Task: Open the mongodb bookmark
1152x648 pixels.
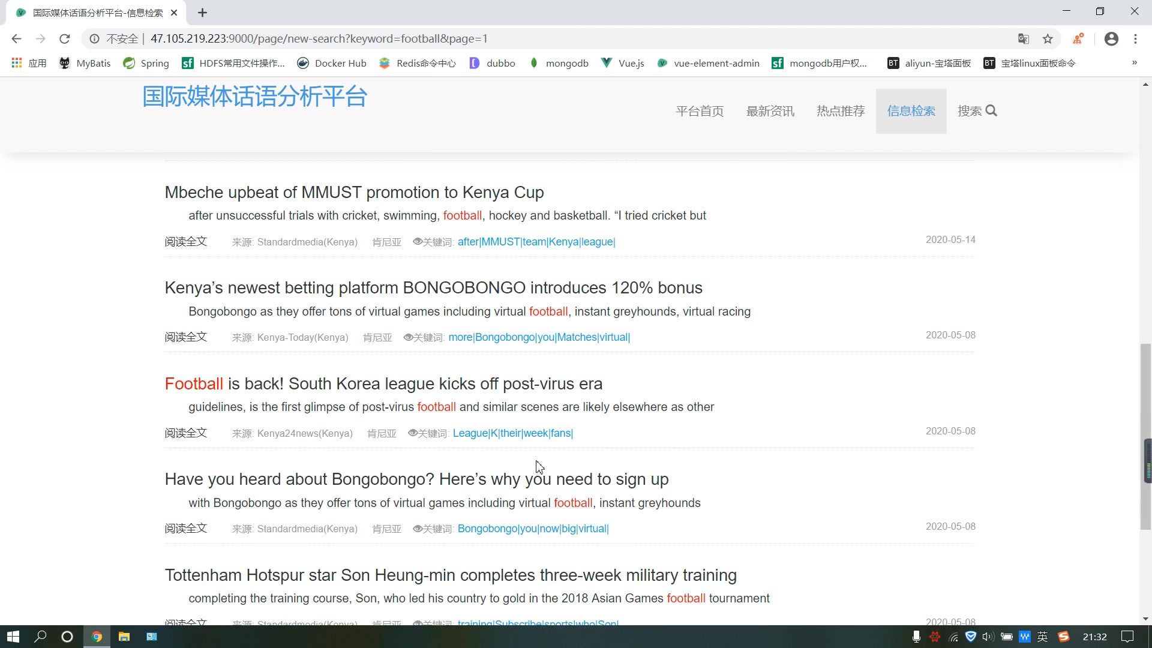Action: click(x=559, y=63)
